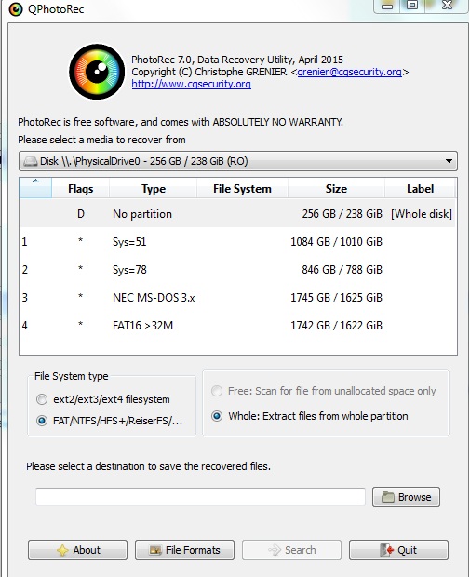470x577 pixels.
Task: Open the media selection dropdown arrow
Action: (449, 161)
